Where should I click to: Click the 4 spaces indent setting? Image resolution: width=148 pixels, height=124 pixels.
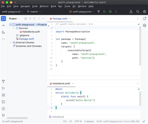[89, 121]
